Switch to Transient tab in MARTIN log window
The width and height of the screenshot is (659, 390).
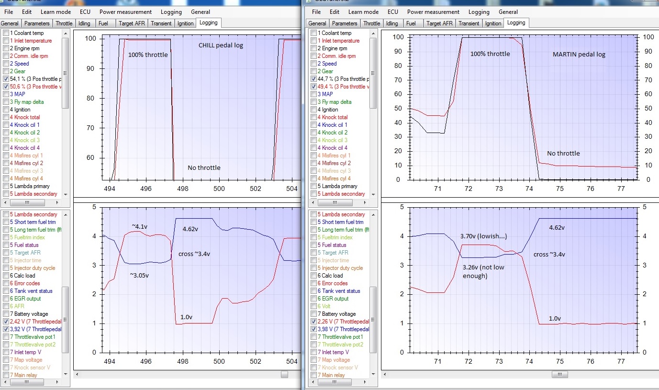pos(469,23)
